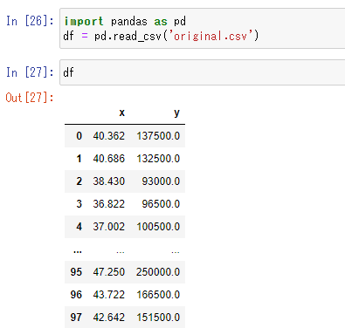Click cell value 40.686
345x328 pixels.
[x=109, y=159]
